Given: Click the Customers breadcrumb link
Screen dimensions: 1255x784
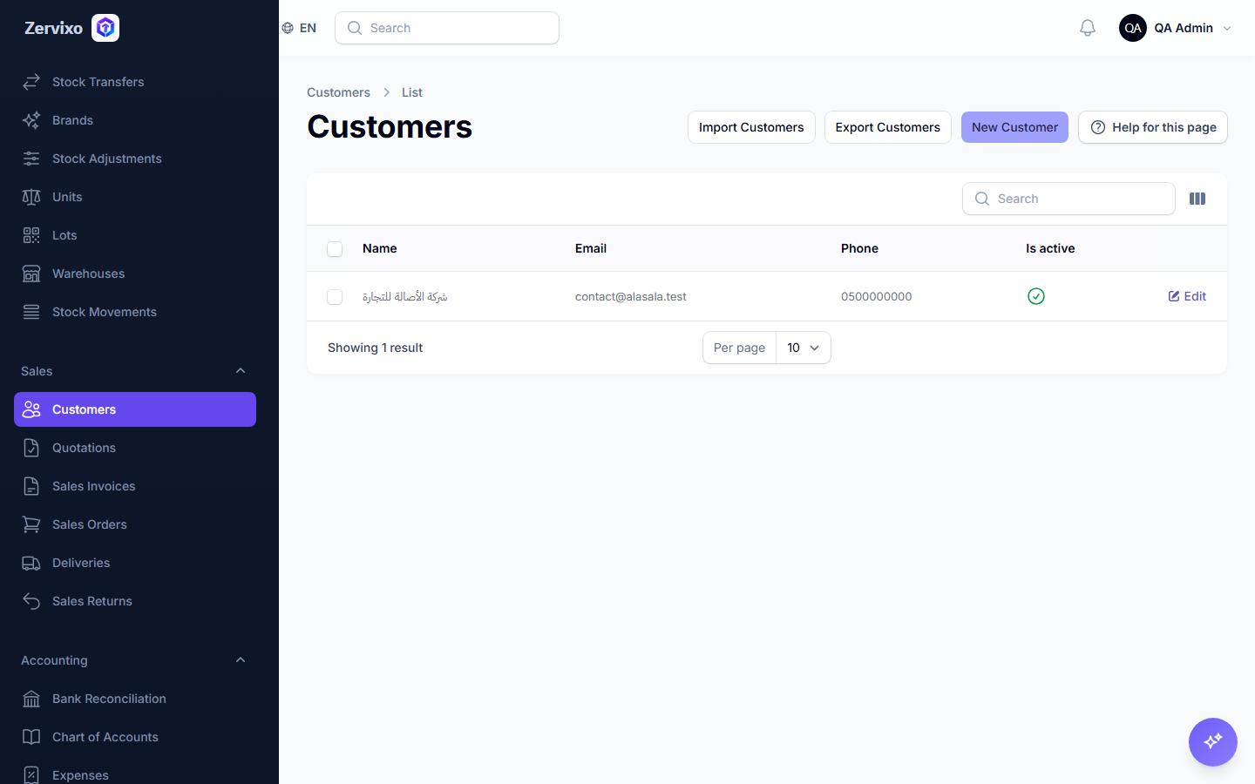Looking at the screenshot, I should coord(338,92).
